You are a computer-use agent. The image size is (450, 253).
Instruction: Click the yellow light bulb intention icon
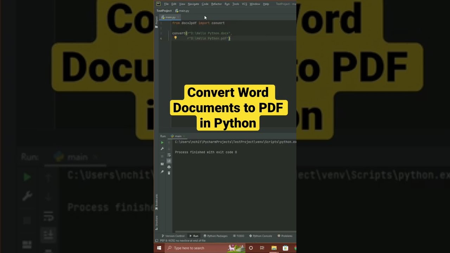[175, 38]
